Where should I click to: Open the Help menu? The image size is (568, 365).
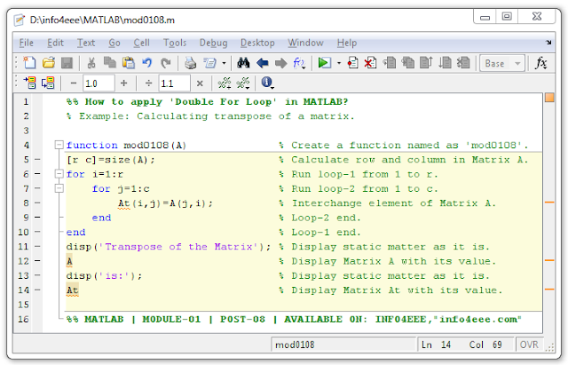point(347,43)
